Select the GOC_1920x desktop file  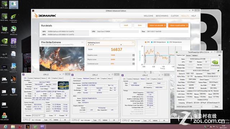[x=4, y=68]
